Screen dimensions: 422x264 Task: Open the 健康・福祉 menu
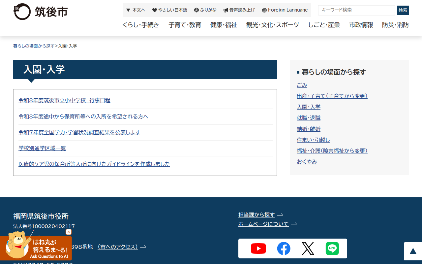pyautogui.click(x=224, y=25)
